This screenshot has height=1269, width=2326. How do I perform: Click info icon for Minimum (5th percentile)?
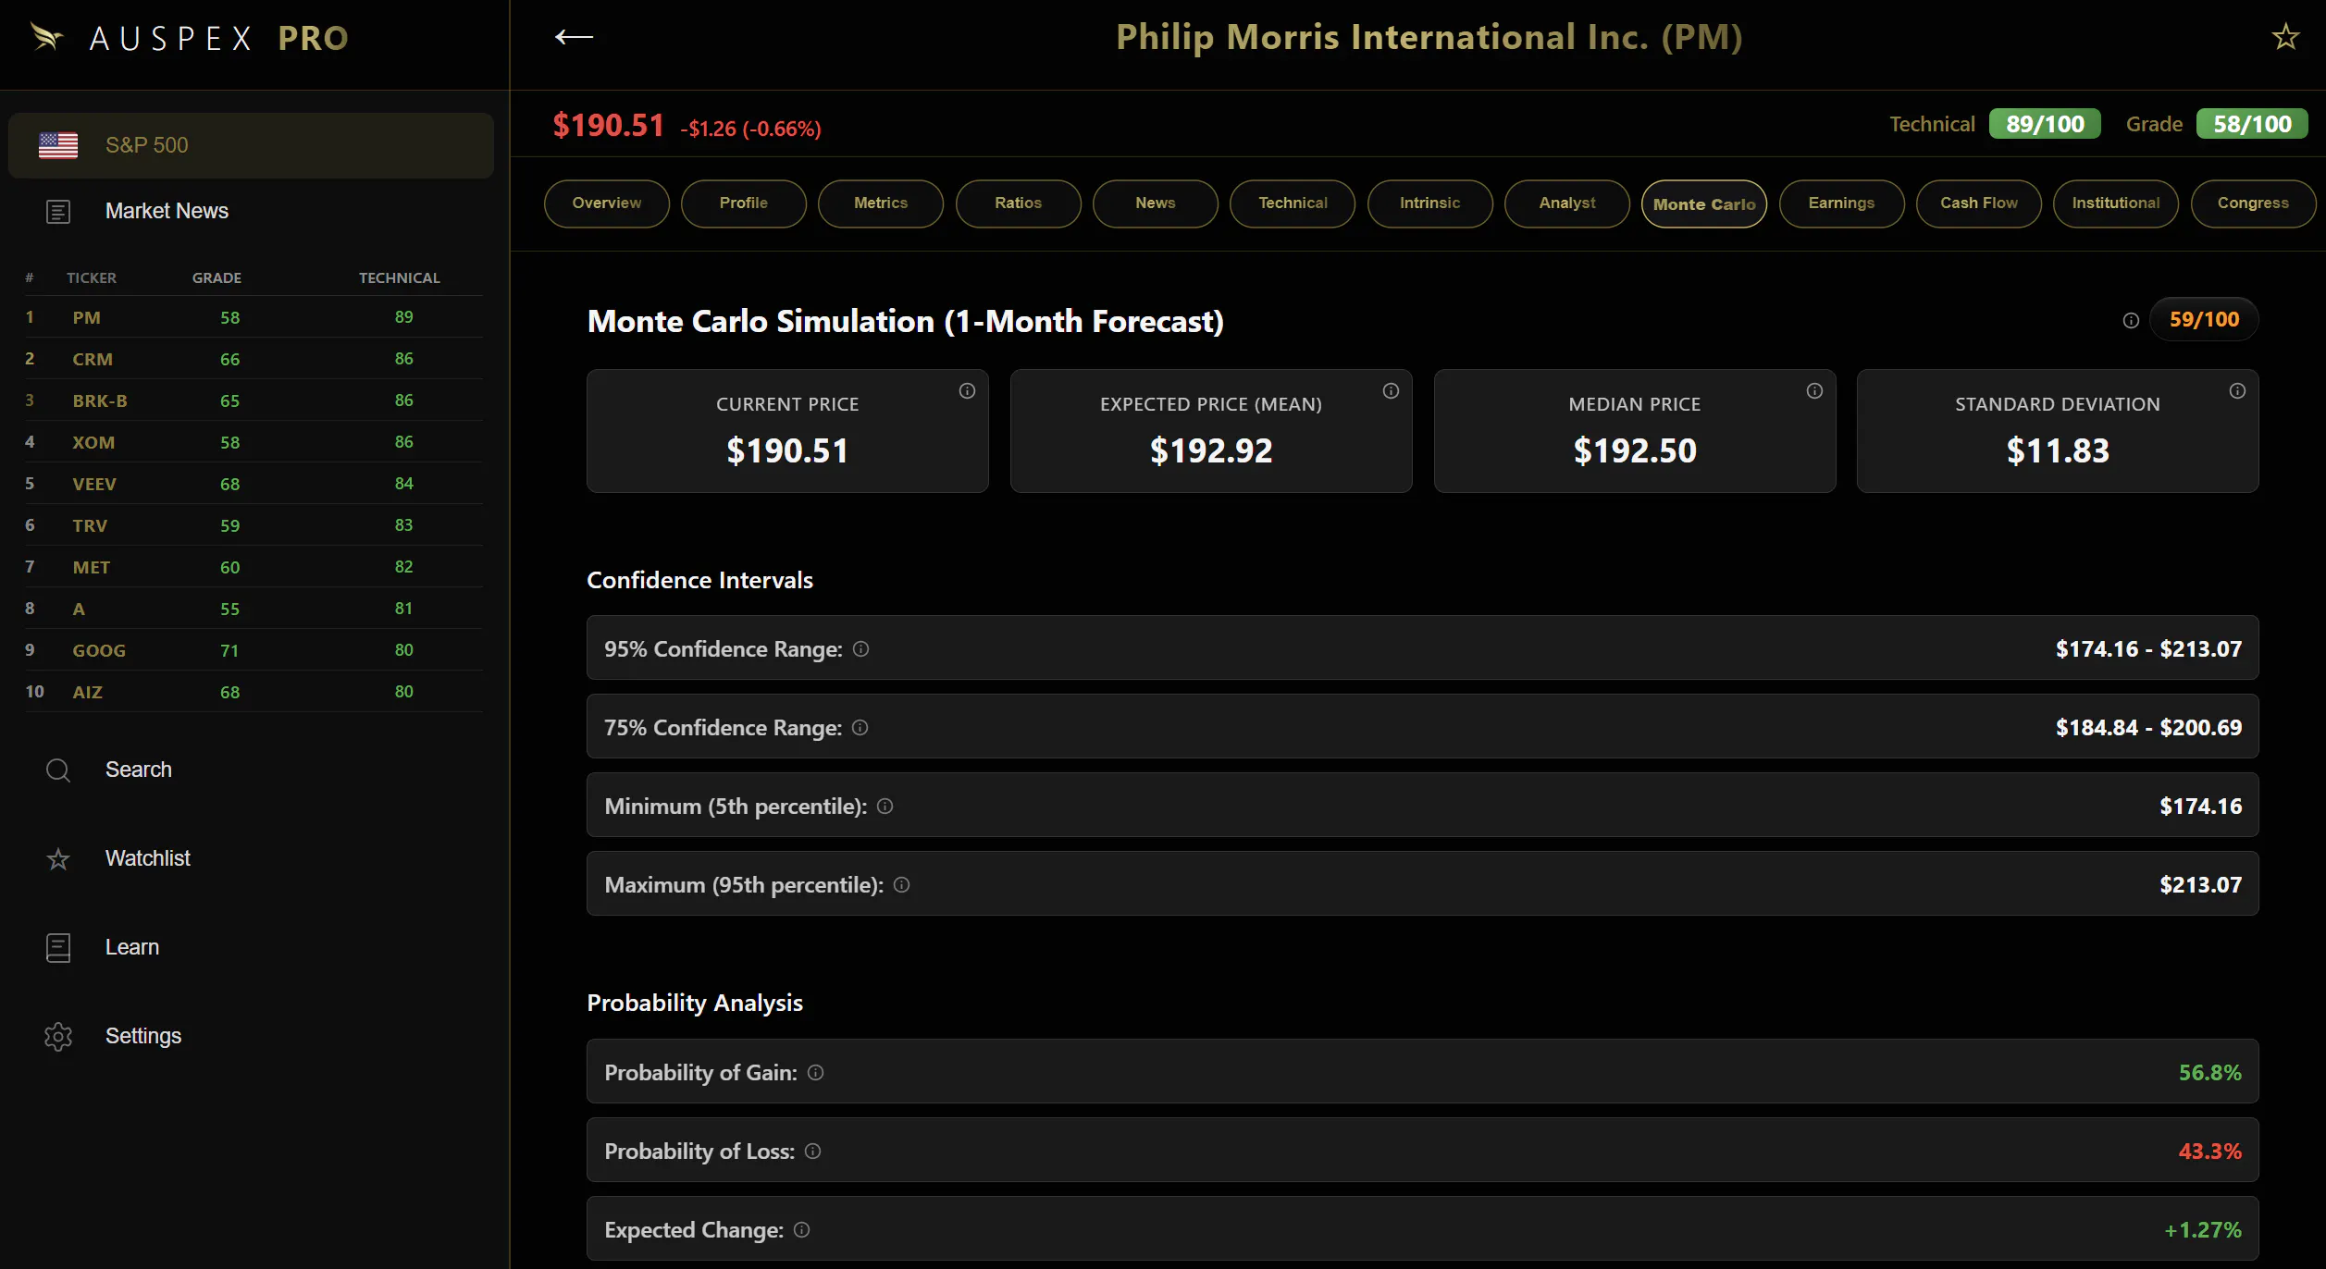pos(885,807)
